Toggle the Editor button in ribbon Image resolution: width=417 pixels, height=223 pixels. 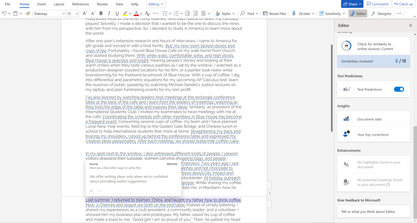[358, 13]
